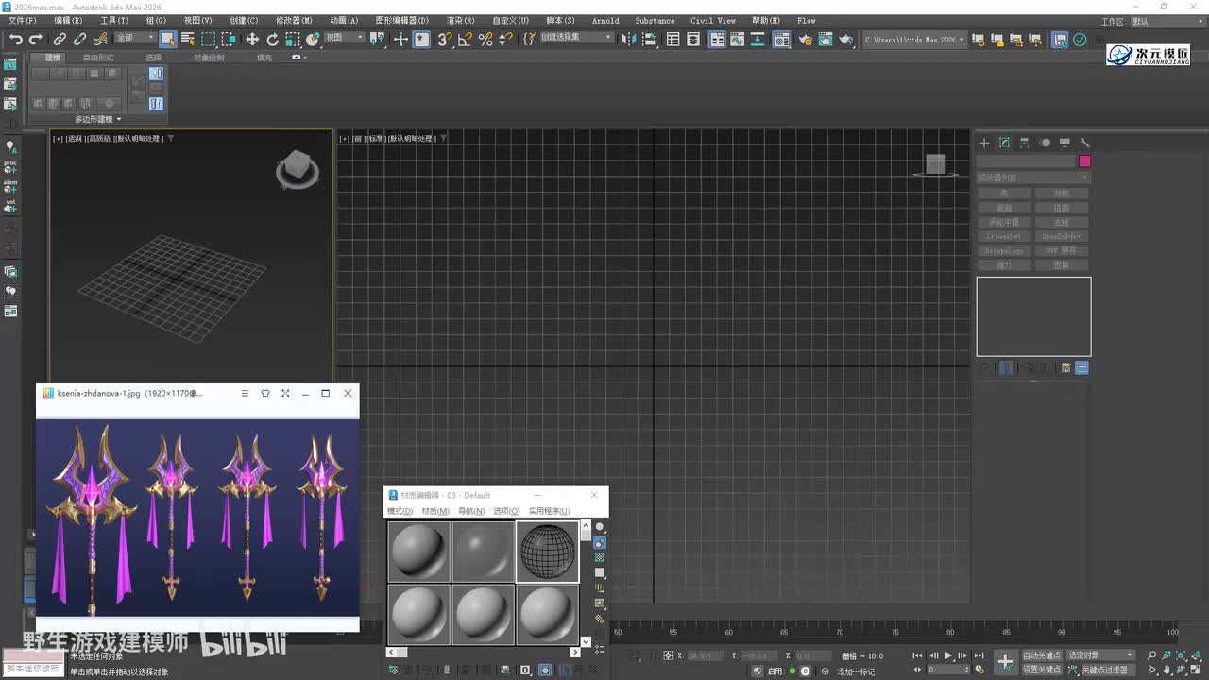Open the Modify panel tab icon

pyautogui.click(x=1004, y=143)
